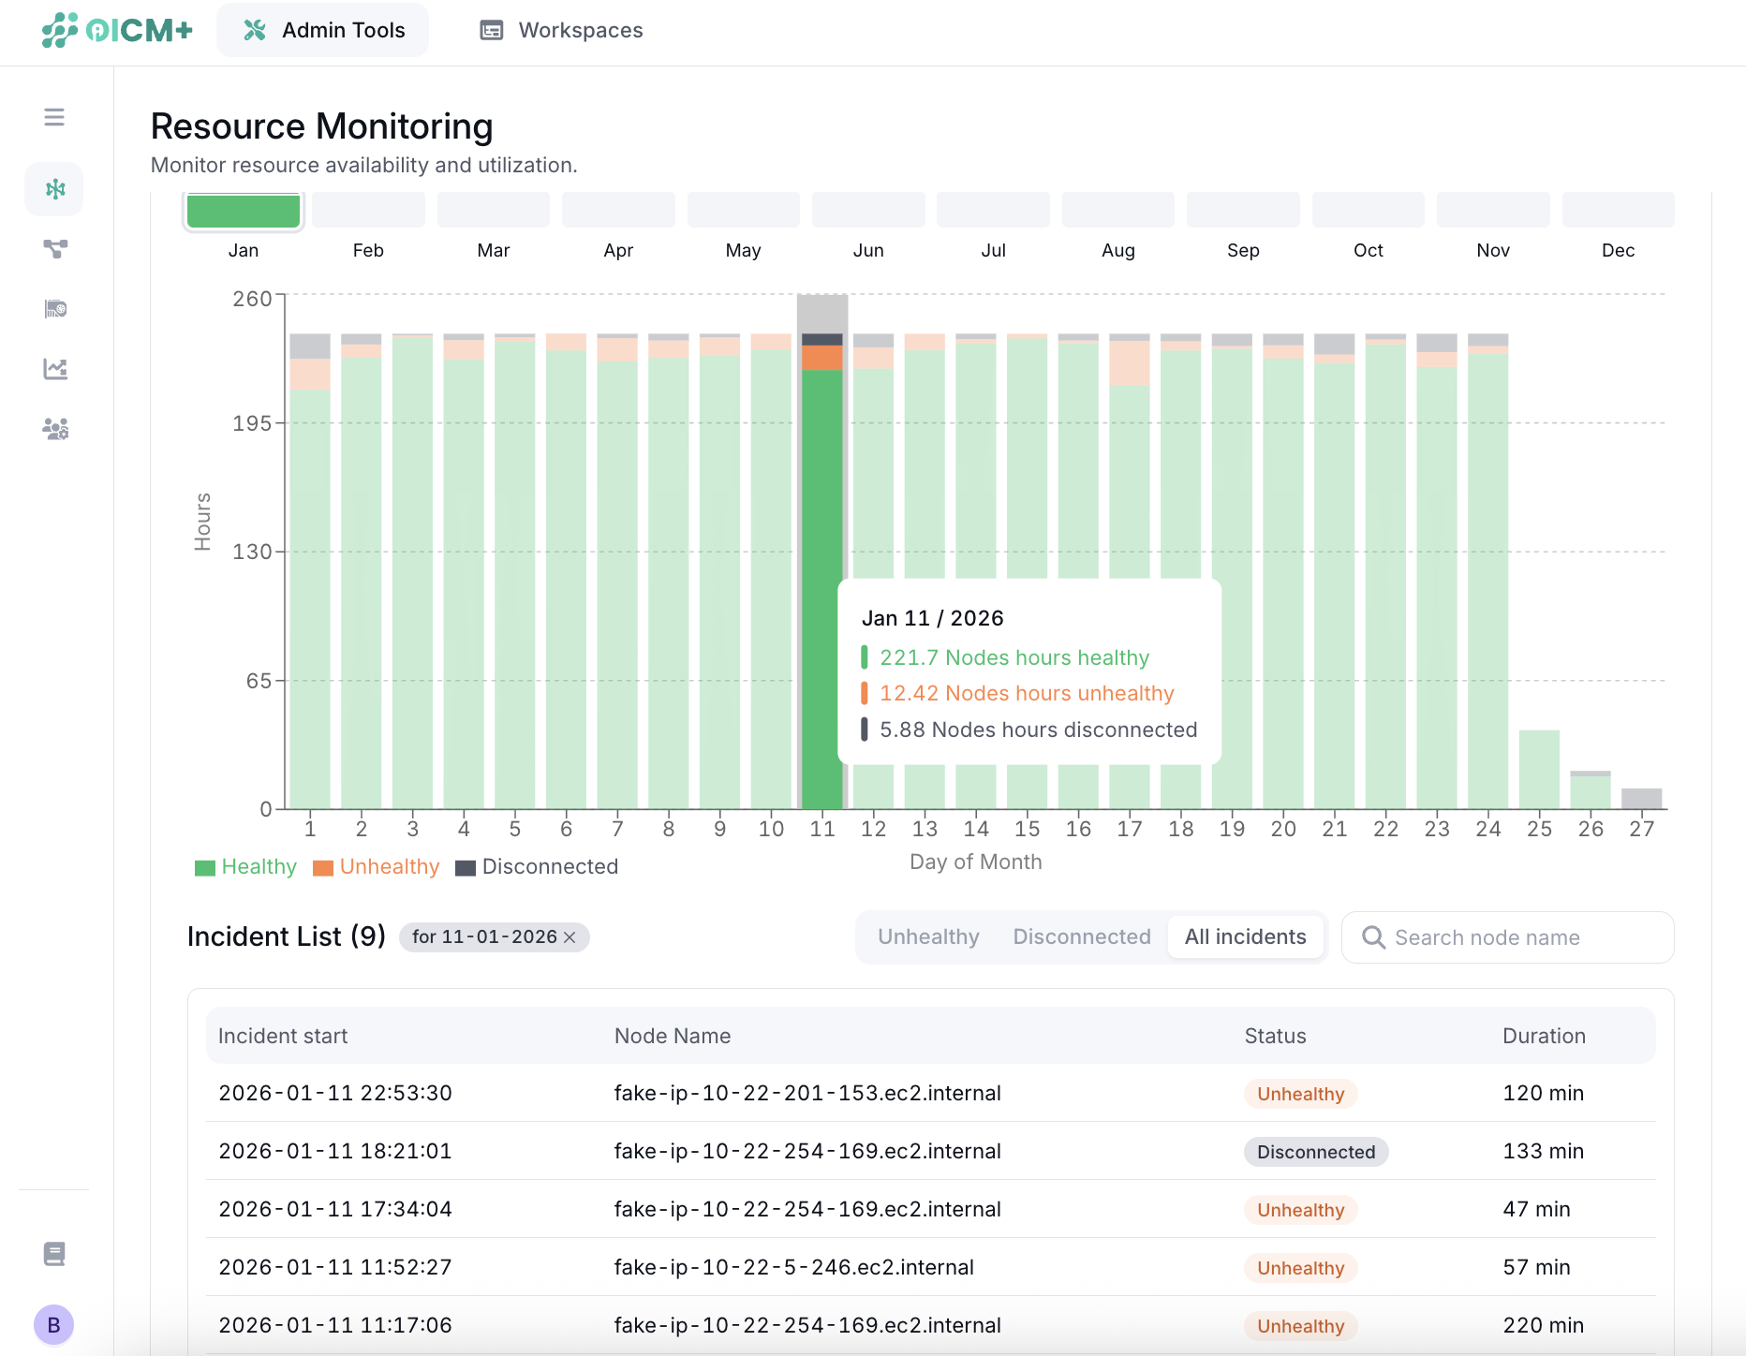Remove the 11-01-2026 date filter
The image size is (1746, 1356).
pyautogui.click(x=570, y=937)
